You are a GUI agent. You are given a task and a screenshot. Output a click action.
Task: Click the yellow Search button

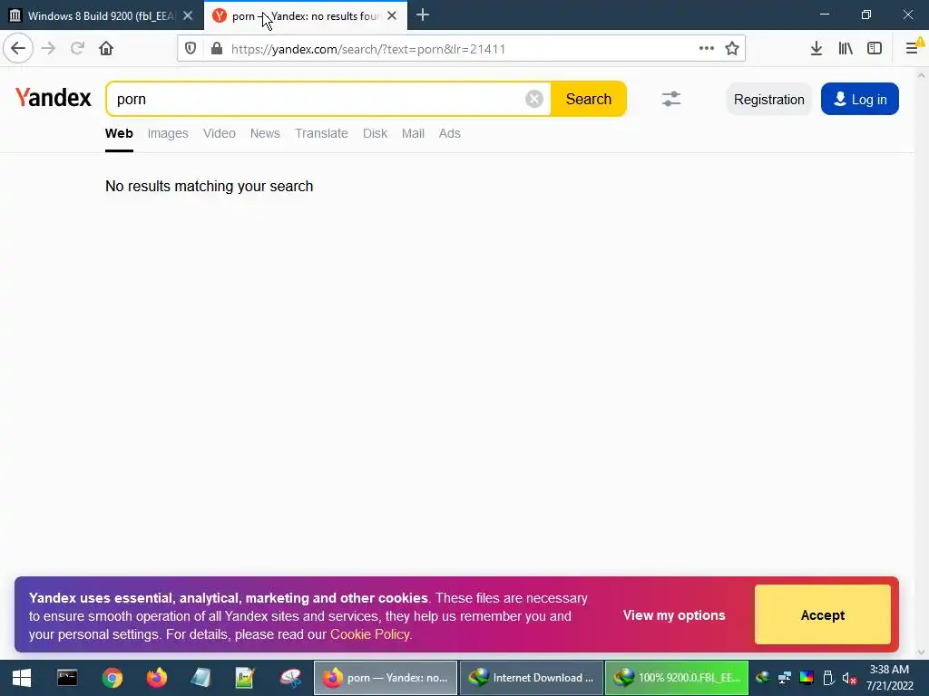coord(588,99)
